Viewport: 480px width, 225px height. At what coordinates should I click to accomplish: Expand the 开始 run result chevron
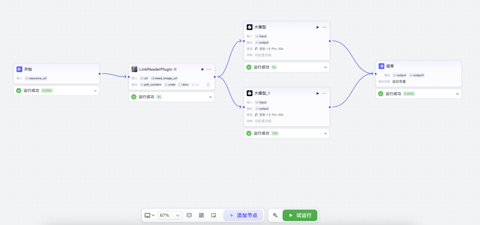click(95, 91)
